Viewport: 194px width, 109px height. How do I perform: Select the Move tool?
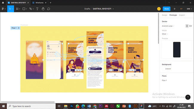[x=10, y=9]
